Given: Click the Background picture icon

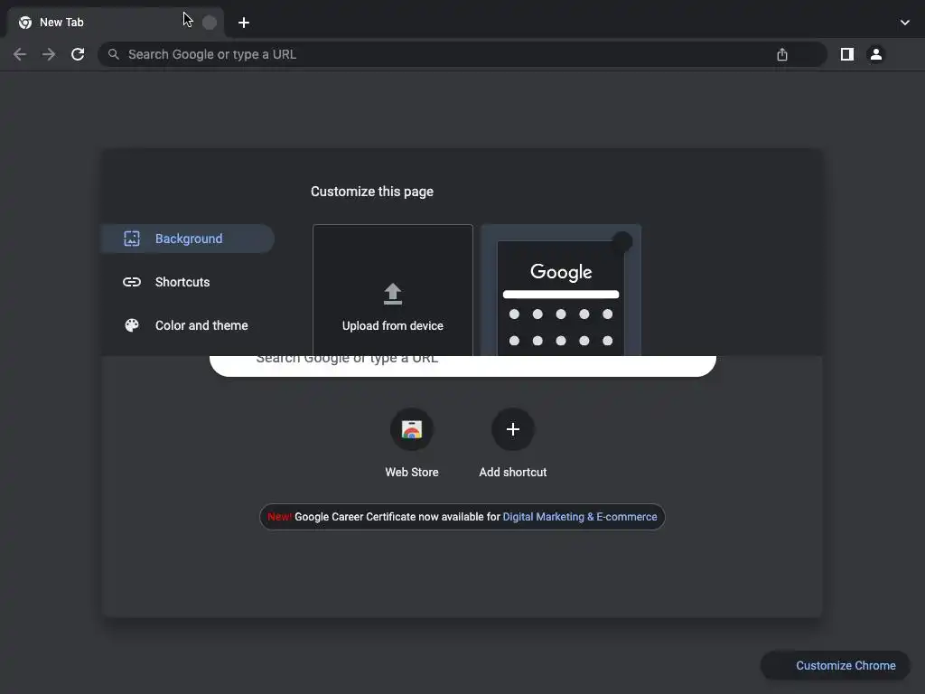Looking at the screenshot, I should (132, 239).
